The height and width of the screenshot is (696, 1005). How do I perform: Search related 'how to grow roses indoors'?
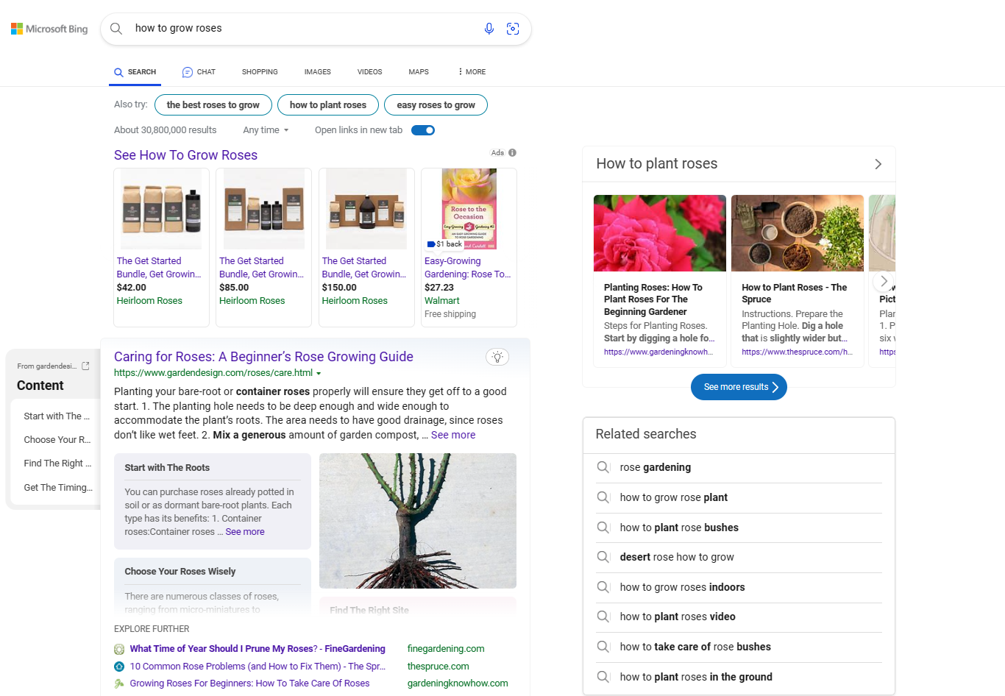click(x=682, y=587)
